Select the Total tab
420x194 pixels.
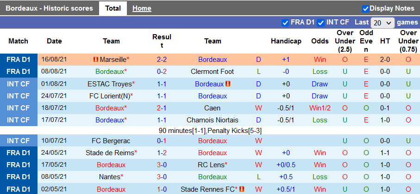pyautogui.click(x=113, y=8)
